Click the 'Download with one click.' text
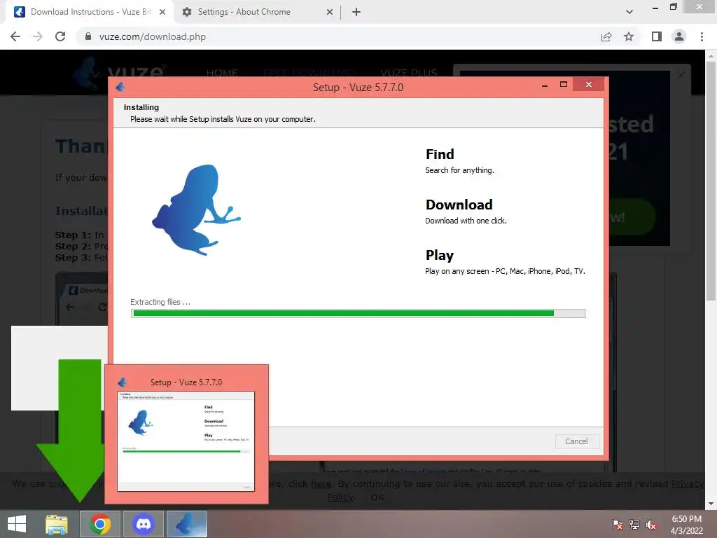This screenshot has height=538, width=717. click(x=466, y=221)
